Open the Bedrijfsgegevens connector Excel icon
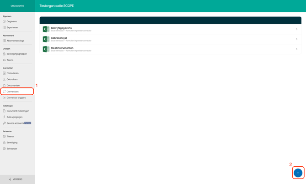This screenshot has width=306, height=184. 46,29
